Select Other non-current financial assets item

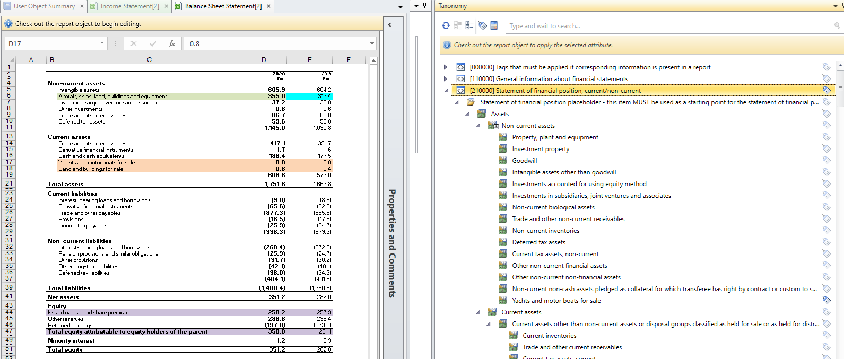(x=559, y=265)
